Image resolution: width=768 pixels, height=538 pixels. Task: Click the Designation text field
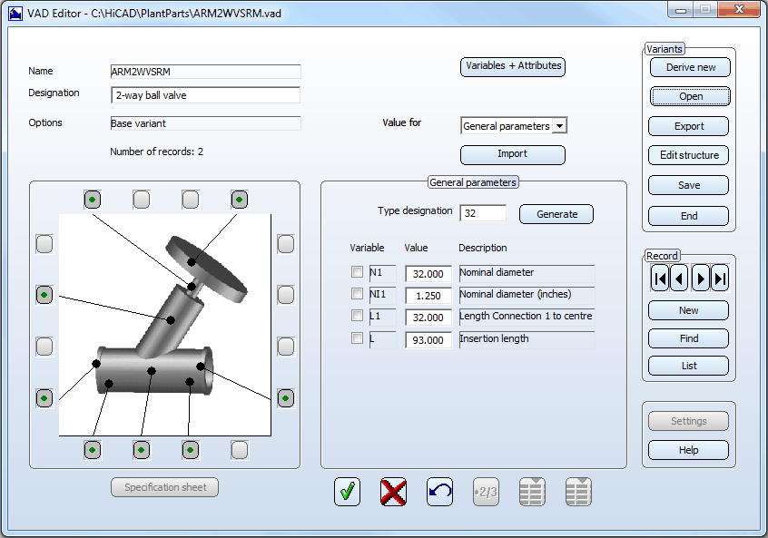coord(205,95)
